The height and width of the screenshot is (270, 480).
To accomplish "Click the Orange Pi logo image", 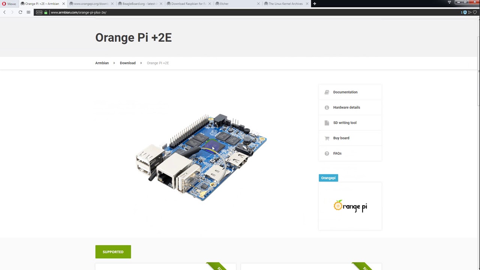I will (350, 206).
